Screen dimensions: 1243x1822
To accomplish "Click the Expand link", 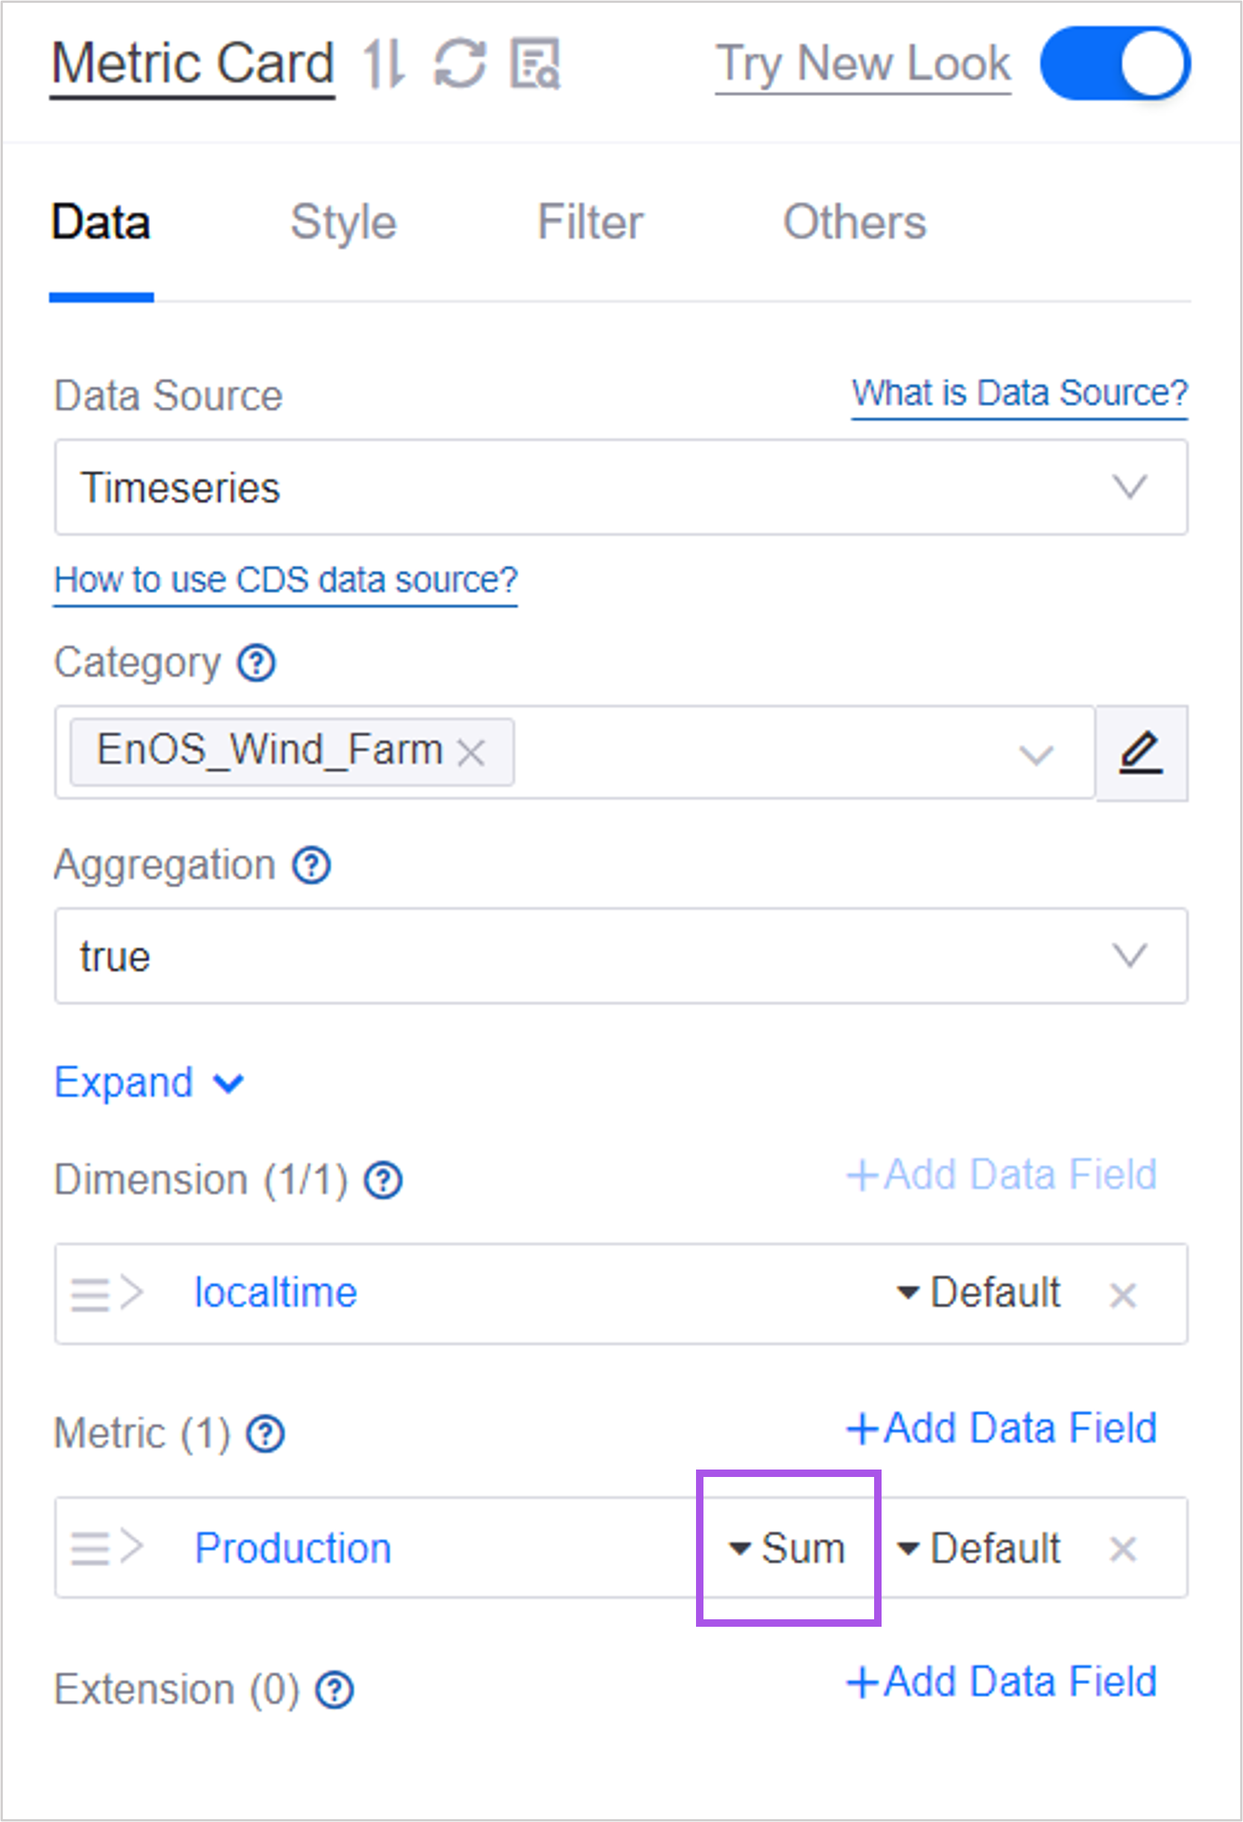I will coord(148,1083).
